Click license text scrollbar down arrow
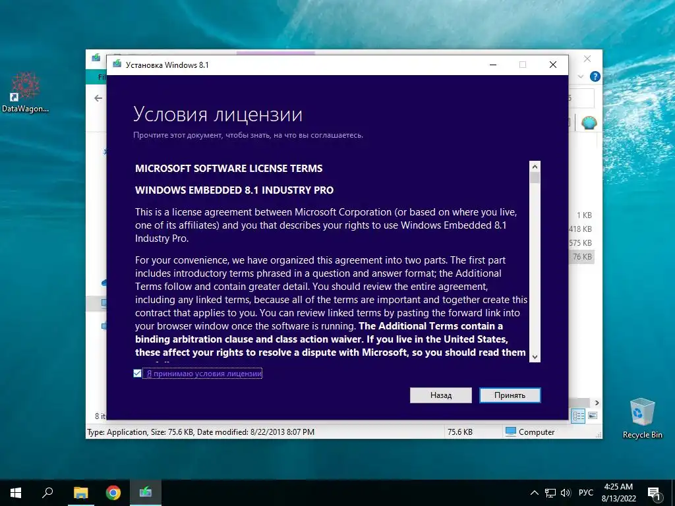 click(x=535, y=356)
